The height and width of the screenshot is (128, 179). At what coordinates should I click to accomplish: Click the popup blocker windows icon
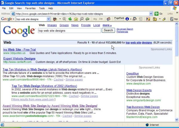pyautogui.click(x=135, y=19)
